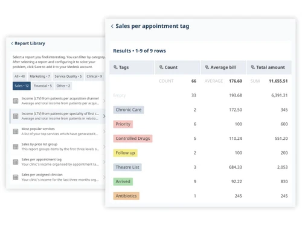
Task: Expand Income per acquisition channel report chevron
Action: pyautogui.click(x=104, y=101)
